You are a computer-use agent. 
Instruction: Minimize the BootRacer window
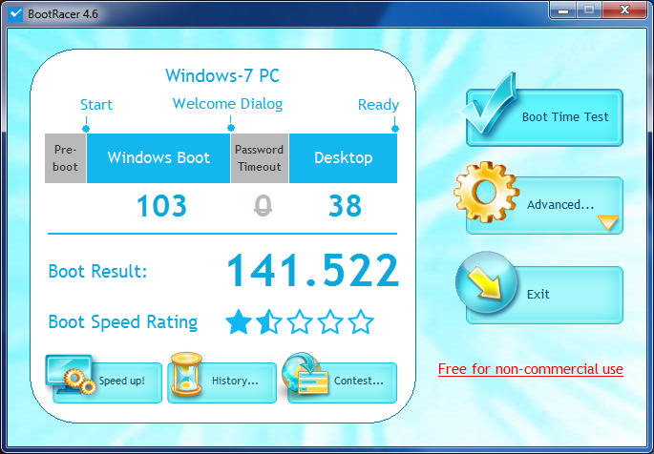pyautogui.click(x=563, y=10)
